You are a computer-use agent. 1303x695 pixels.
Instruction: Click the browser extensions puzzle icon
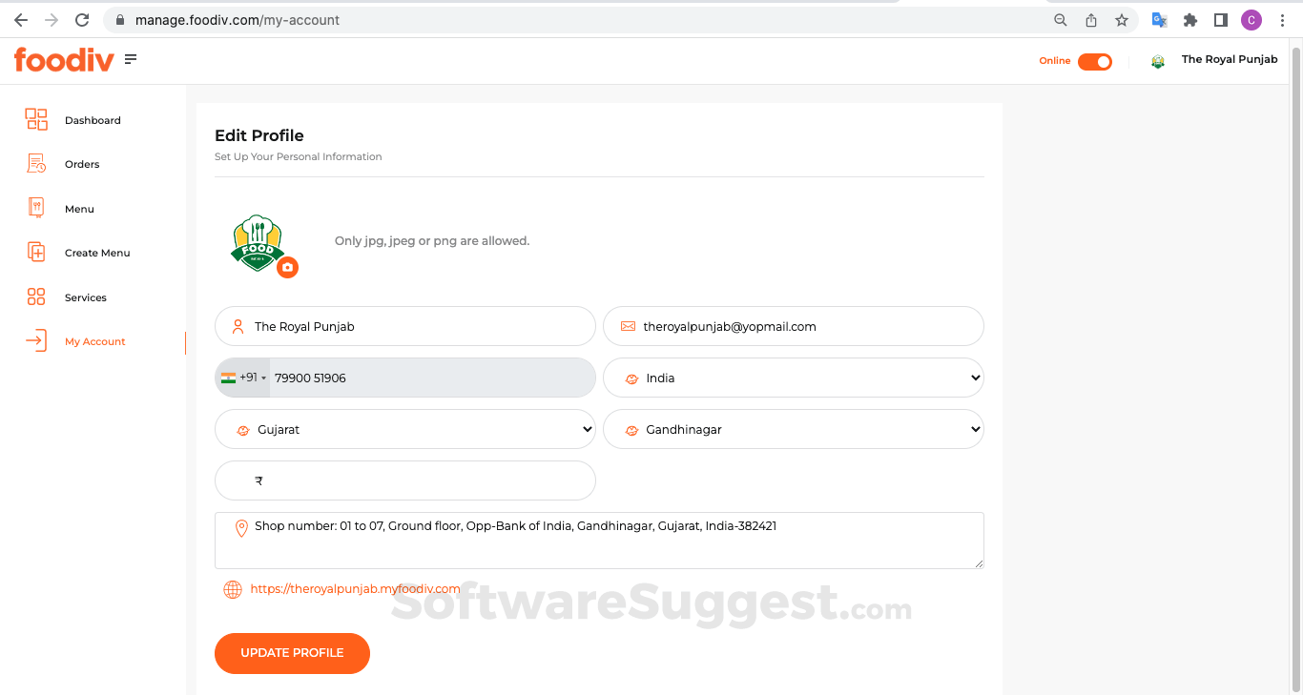coord(1189,20)
